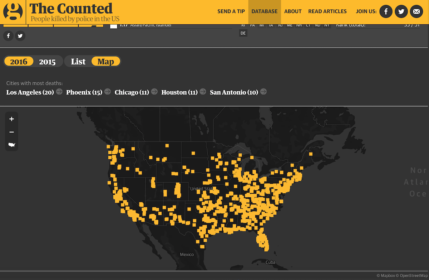Click the email envelope icon in header
This screenshot has width=429, height=280.
(x=416, y=11)
